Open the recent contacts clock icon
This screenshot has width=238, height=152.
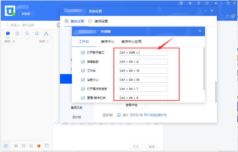[17, 33]
